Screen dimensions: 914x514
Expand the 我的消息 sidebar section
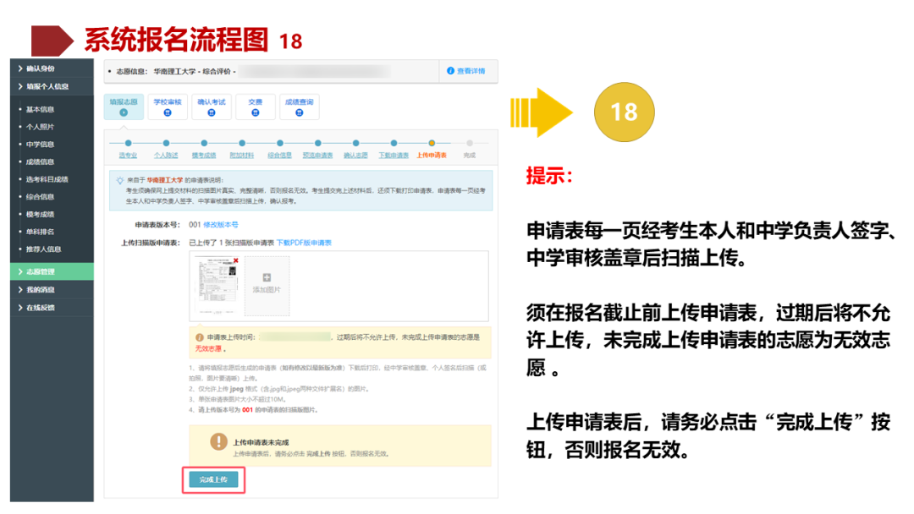(42, 289)
